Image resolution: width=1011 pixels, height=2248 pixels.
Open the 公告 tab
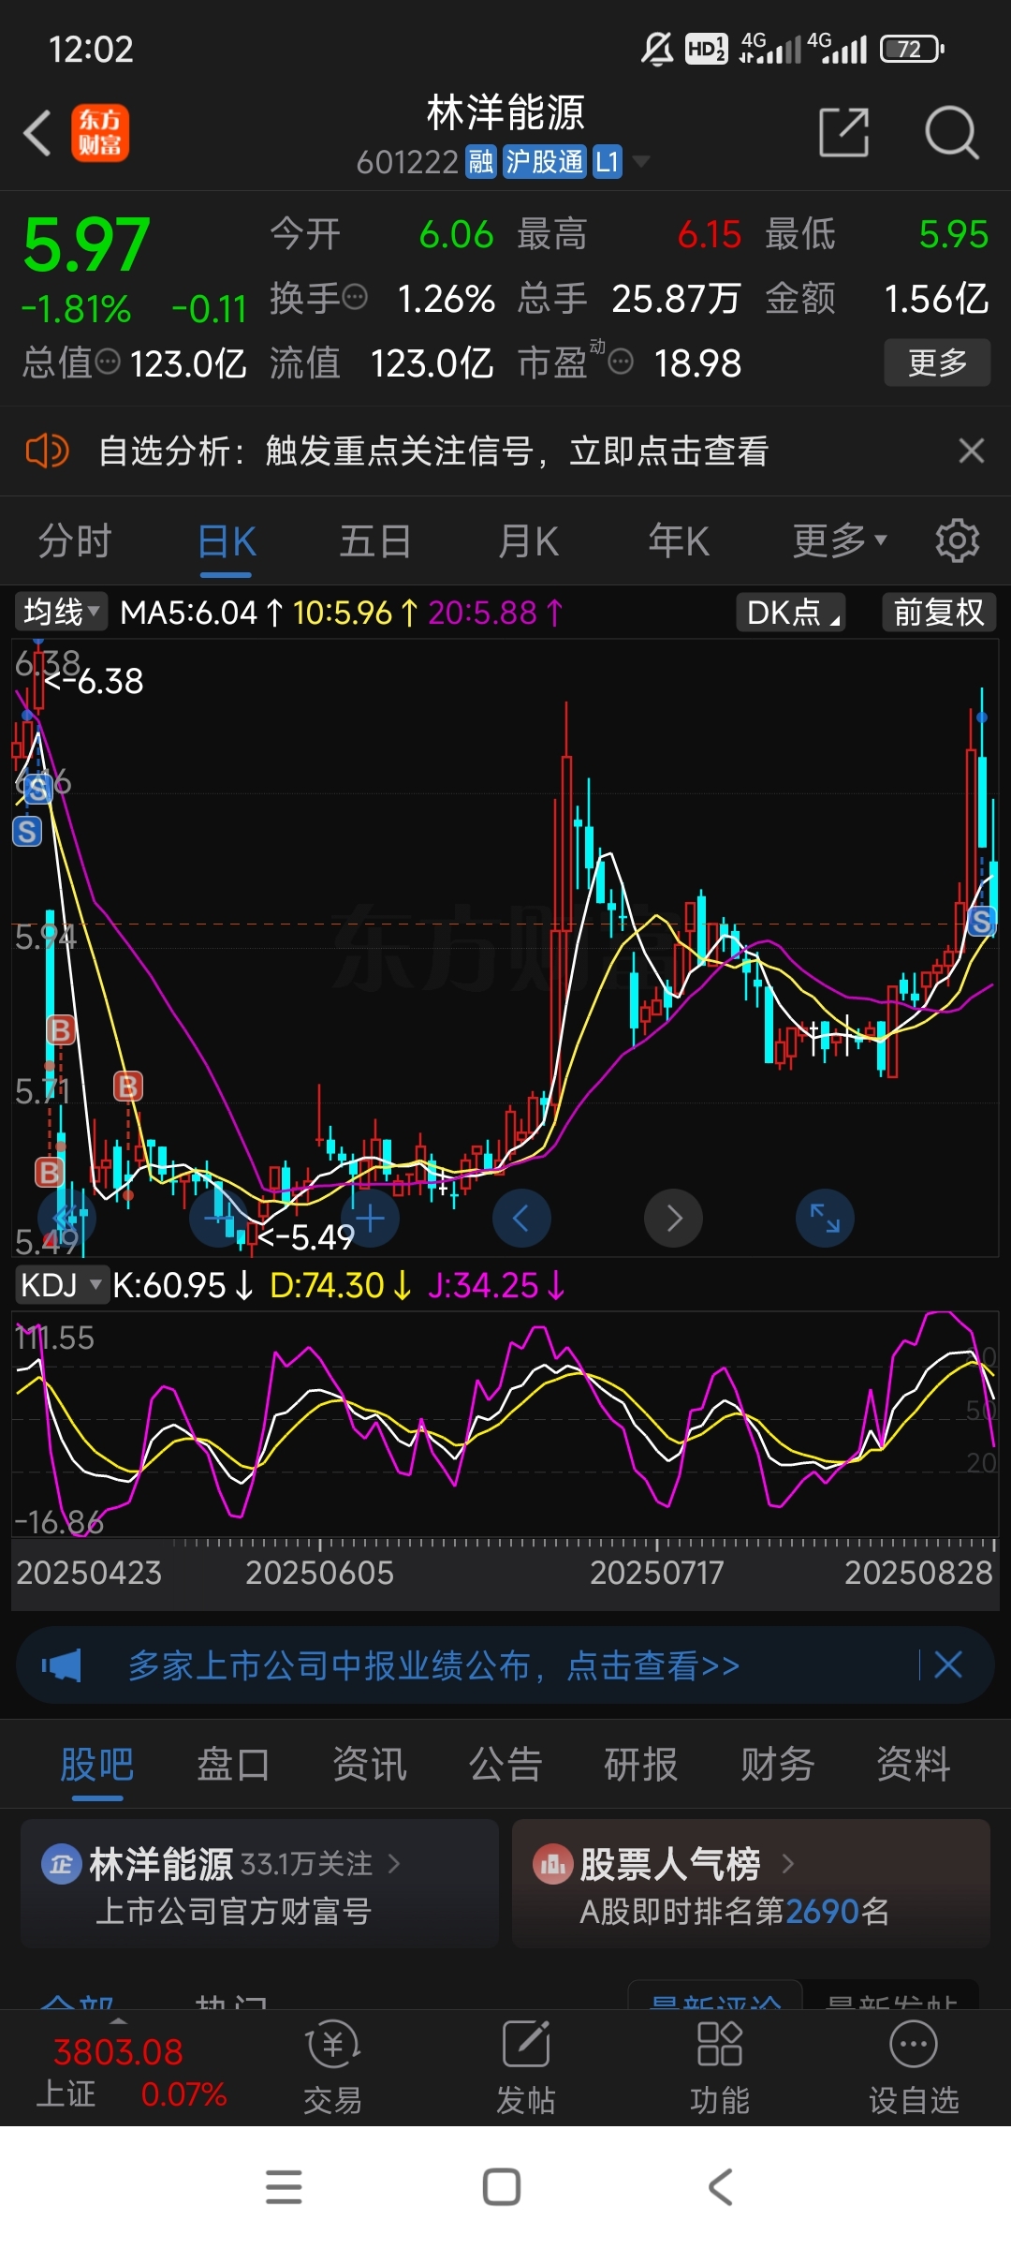[505, 1764]
